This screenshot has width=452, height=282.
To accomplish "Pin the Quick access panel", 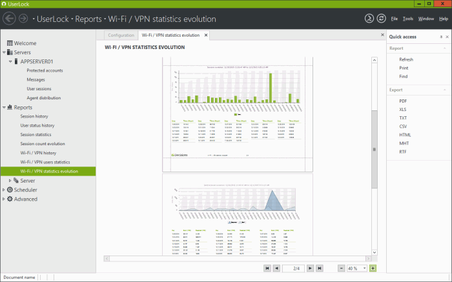I will tap(441, 37).
